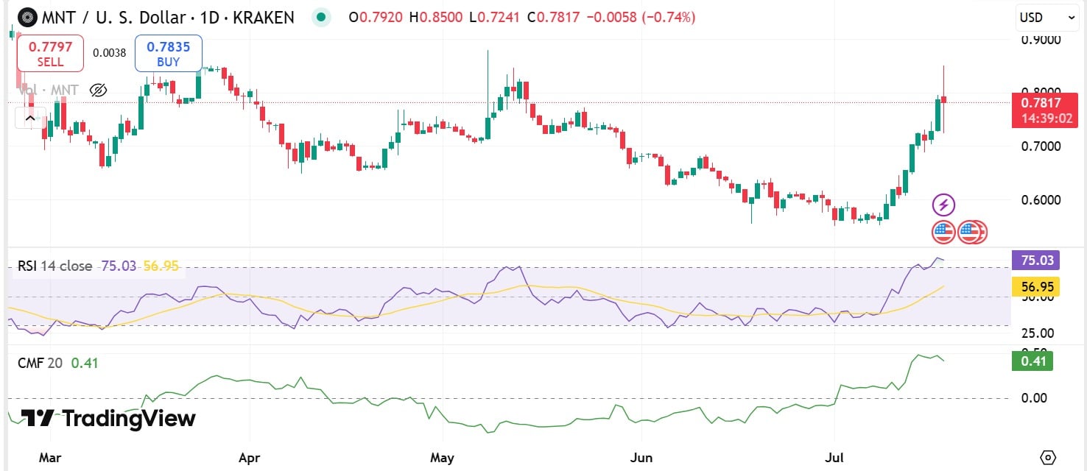Open chart settings via the hexagon icon

(x=1049, y=456)
